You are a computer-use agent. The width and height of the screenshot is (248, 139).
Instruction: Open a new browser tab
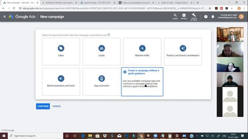pyautogui.click(x=198, y=3)
